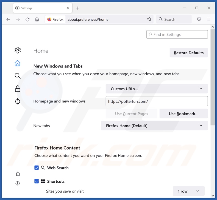The image size is (217, 200).
Task: Click the address bar URL text
Action: tap(88, 20)
